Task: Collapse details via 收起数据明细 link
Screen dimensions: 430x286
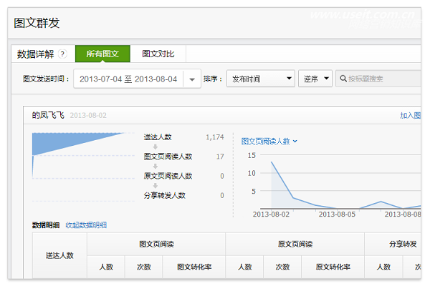Action: pos(85,225)
